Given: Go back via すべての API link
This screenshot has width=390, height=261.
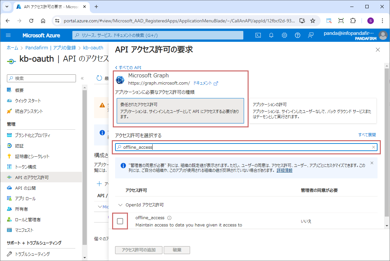Looking at the screenshot, I should [x=128, y=67].
